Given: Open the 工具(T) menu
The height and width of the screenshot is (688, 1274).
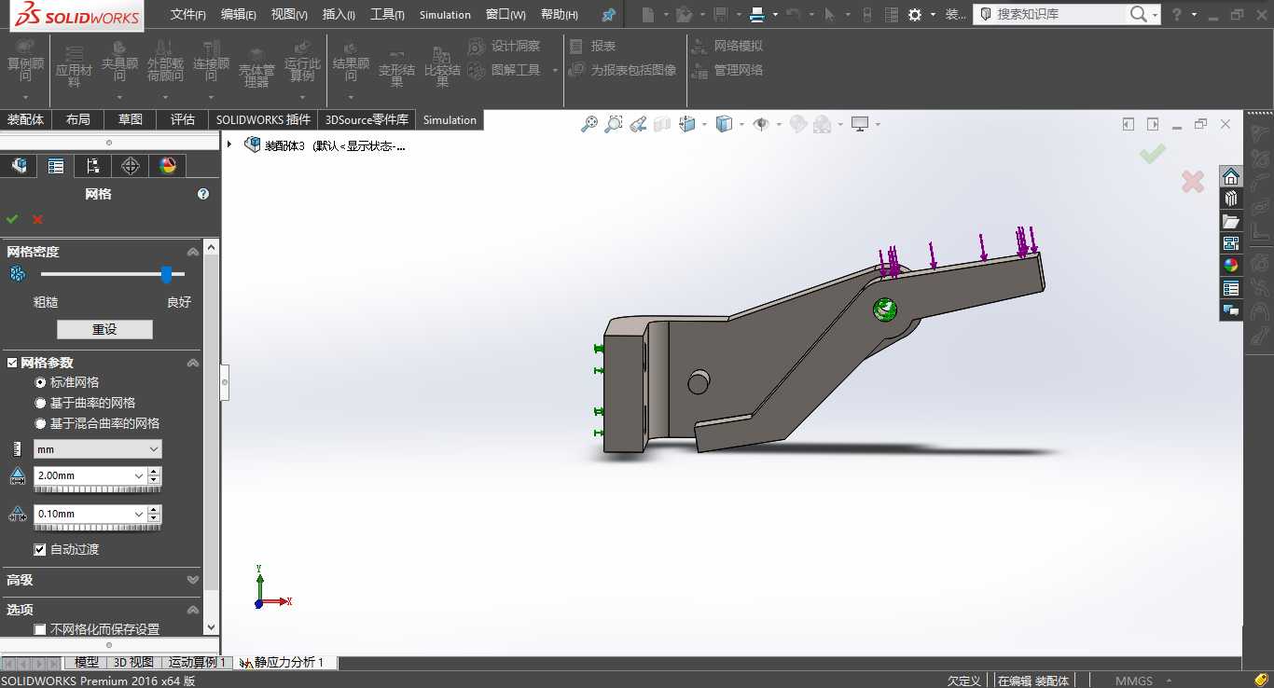Looking at the screenshot, I should [x=387, y=15].
